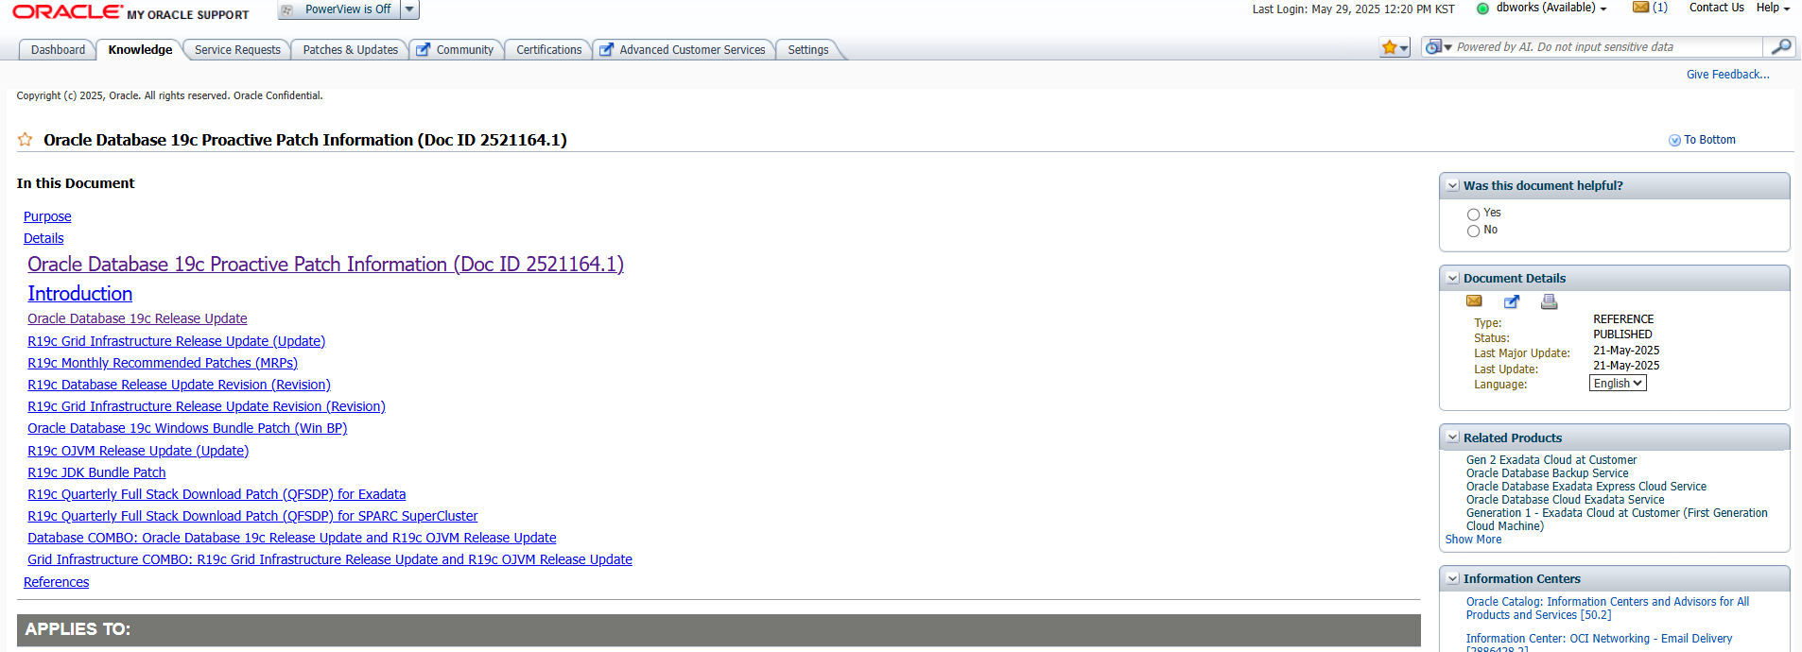
Task: Click the PowerView filter icon
Action: tap(287, 9)
